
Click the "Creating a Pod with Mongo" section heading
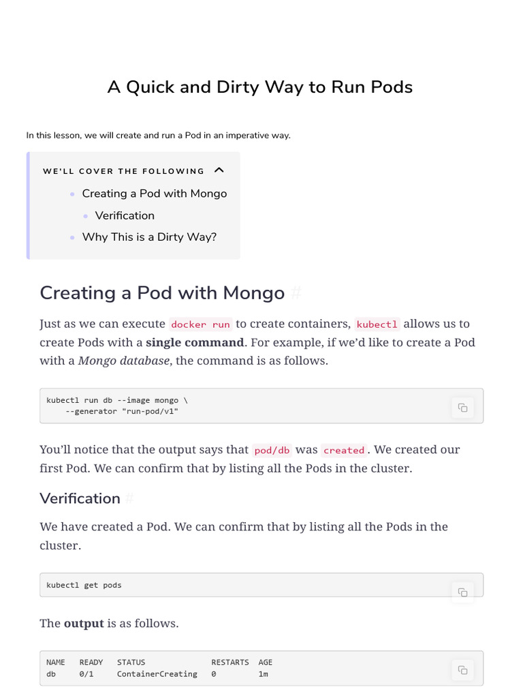[x=162, y=293]
